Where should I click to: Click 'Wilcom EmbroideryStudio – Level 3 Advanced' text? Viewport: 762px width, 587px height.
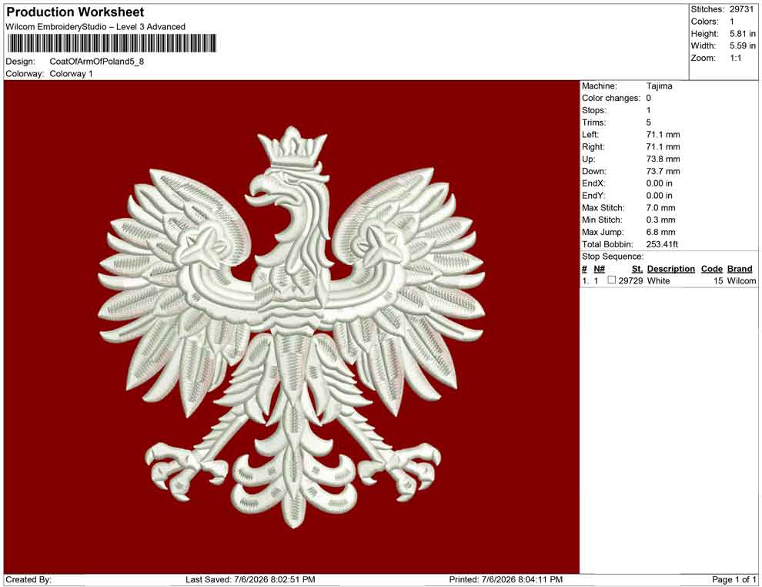point(95,27)
